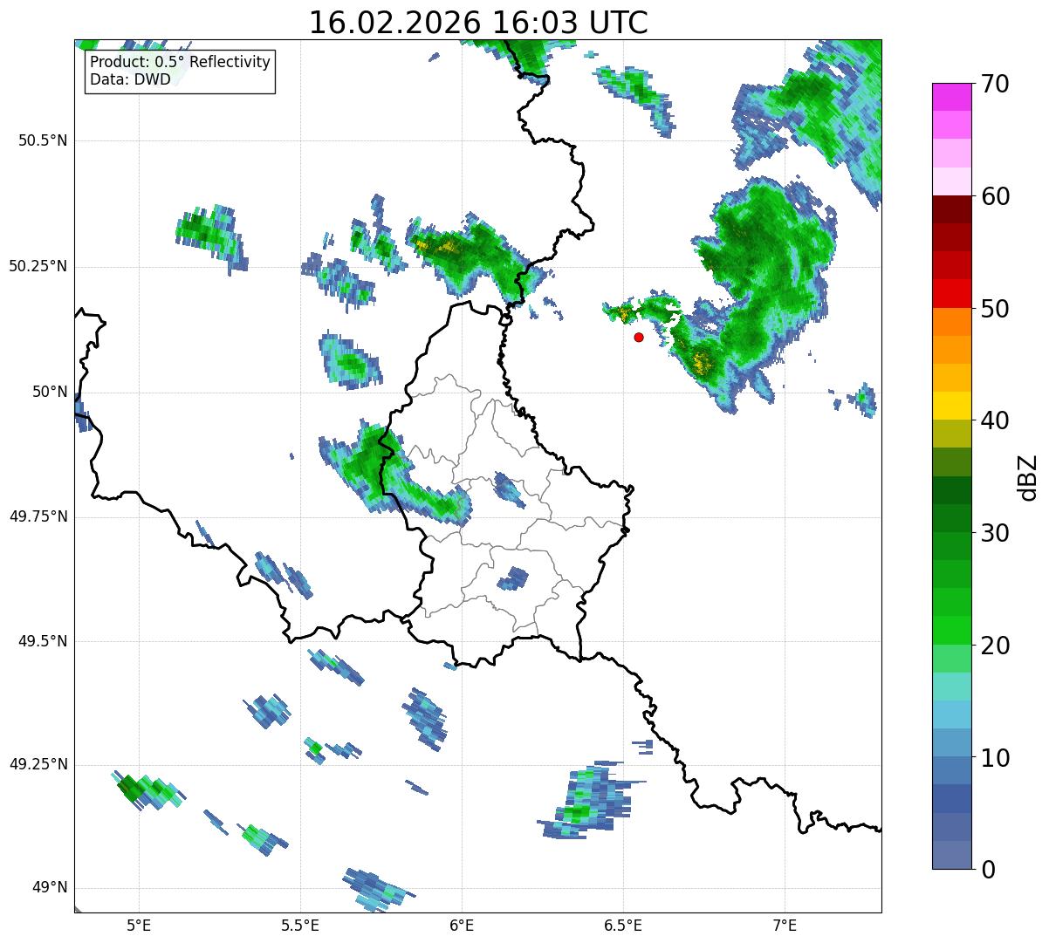1049x943 pixels.
Task: Click the colorbar 70 tick label
Action: 995,84
